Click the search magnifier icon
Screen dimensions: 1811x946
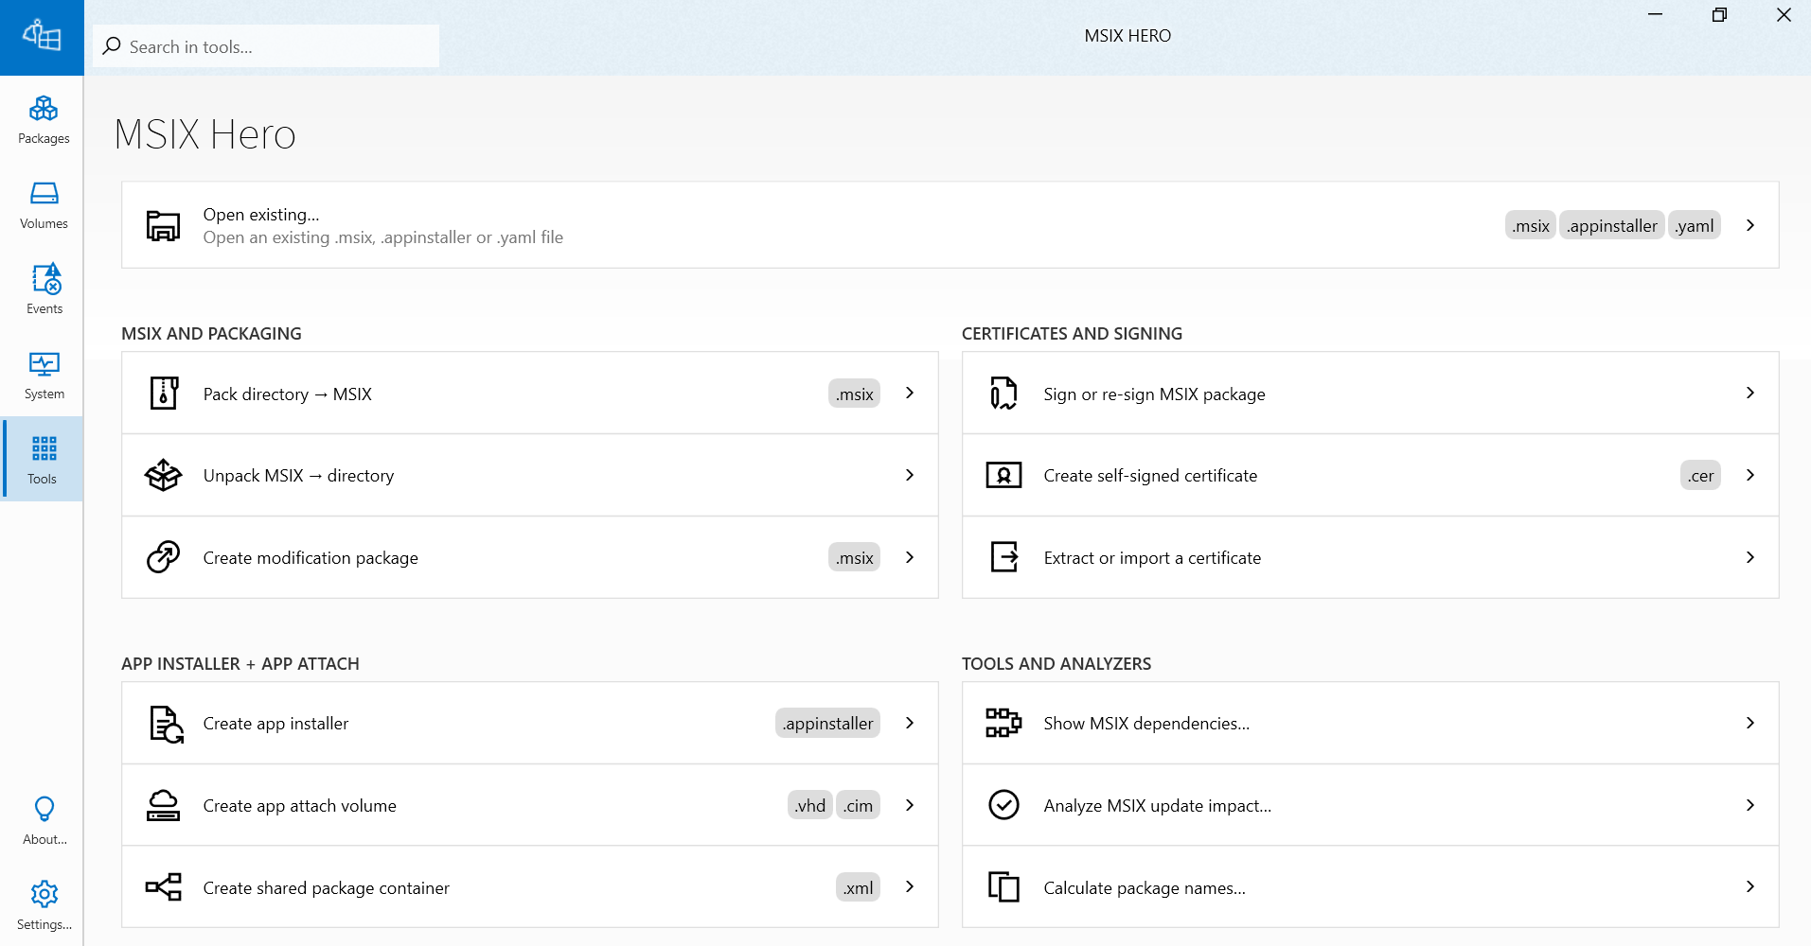tap(112, 45)
